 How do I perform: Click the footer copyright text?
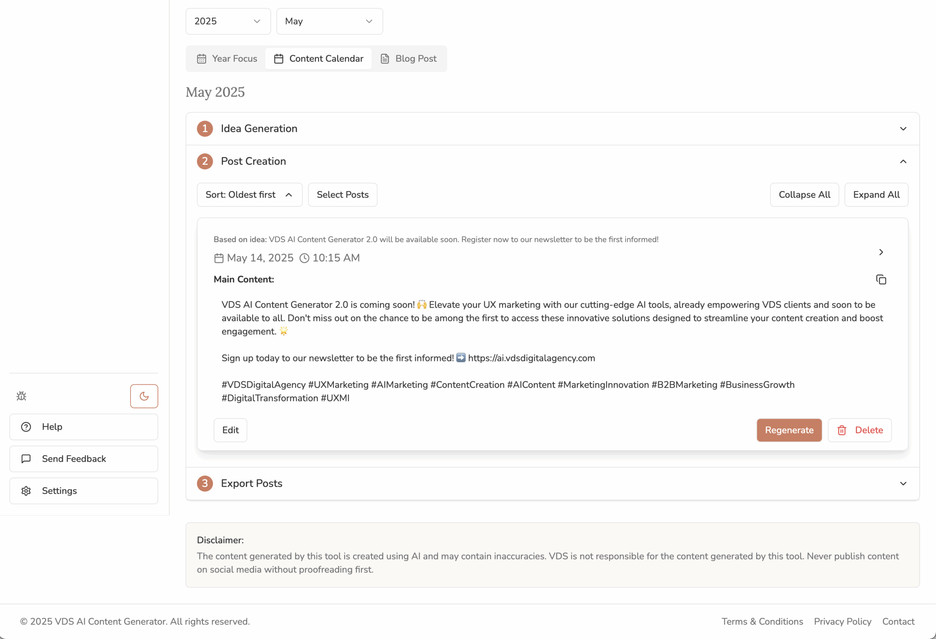tap(135, 622)
